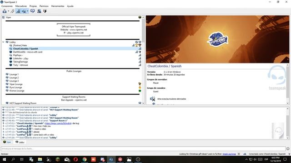Toggle the mute microphone toolbar button
291x163 pixels.
18,11
